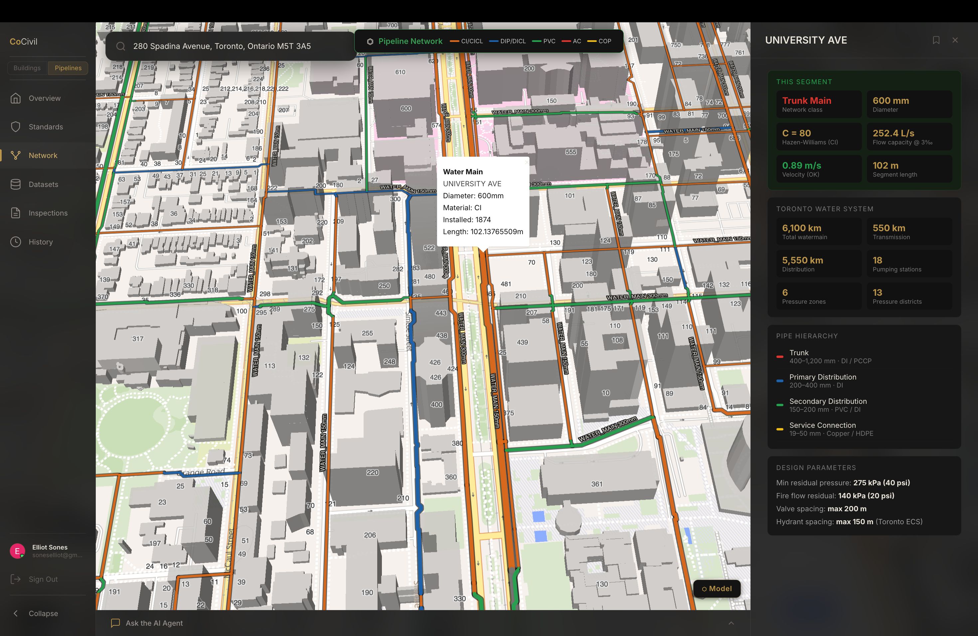The width and height of the screenshot is (978, 636).
Task: Click the search magnifier icon
Action: [x=120, y=47]
